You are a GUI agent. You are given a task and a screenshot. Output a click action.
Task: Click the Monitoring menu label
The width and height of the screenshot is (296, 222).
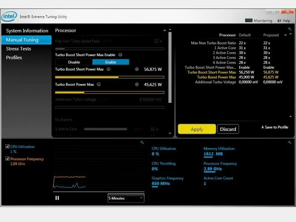click(263, 21)
